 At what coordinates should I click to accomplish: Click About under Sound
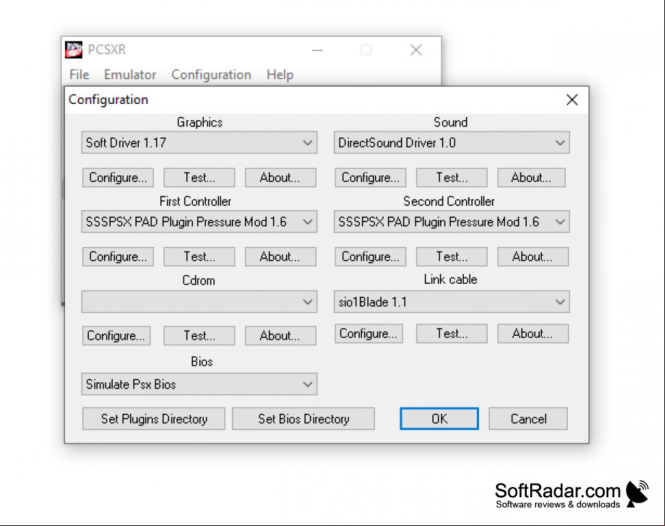[532, 178]
